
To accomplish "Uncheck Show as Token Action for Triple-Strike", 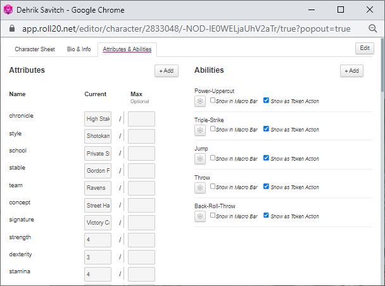I will click(266, 129).
